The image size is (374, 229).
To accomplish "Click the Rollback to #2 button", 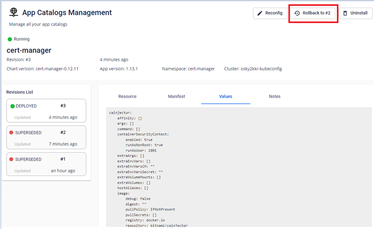I will pos(313,13).
